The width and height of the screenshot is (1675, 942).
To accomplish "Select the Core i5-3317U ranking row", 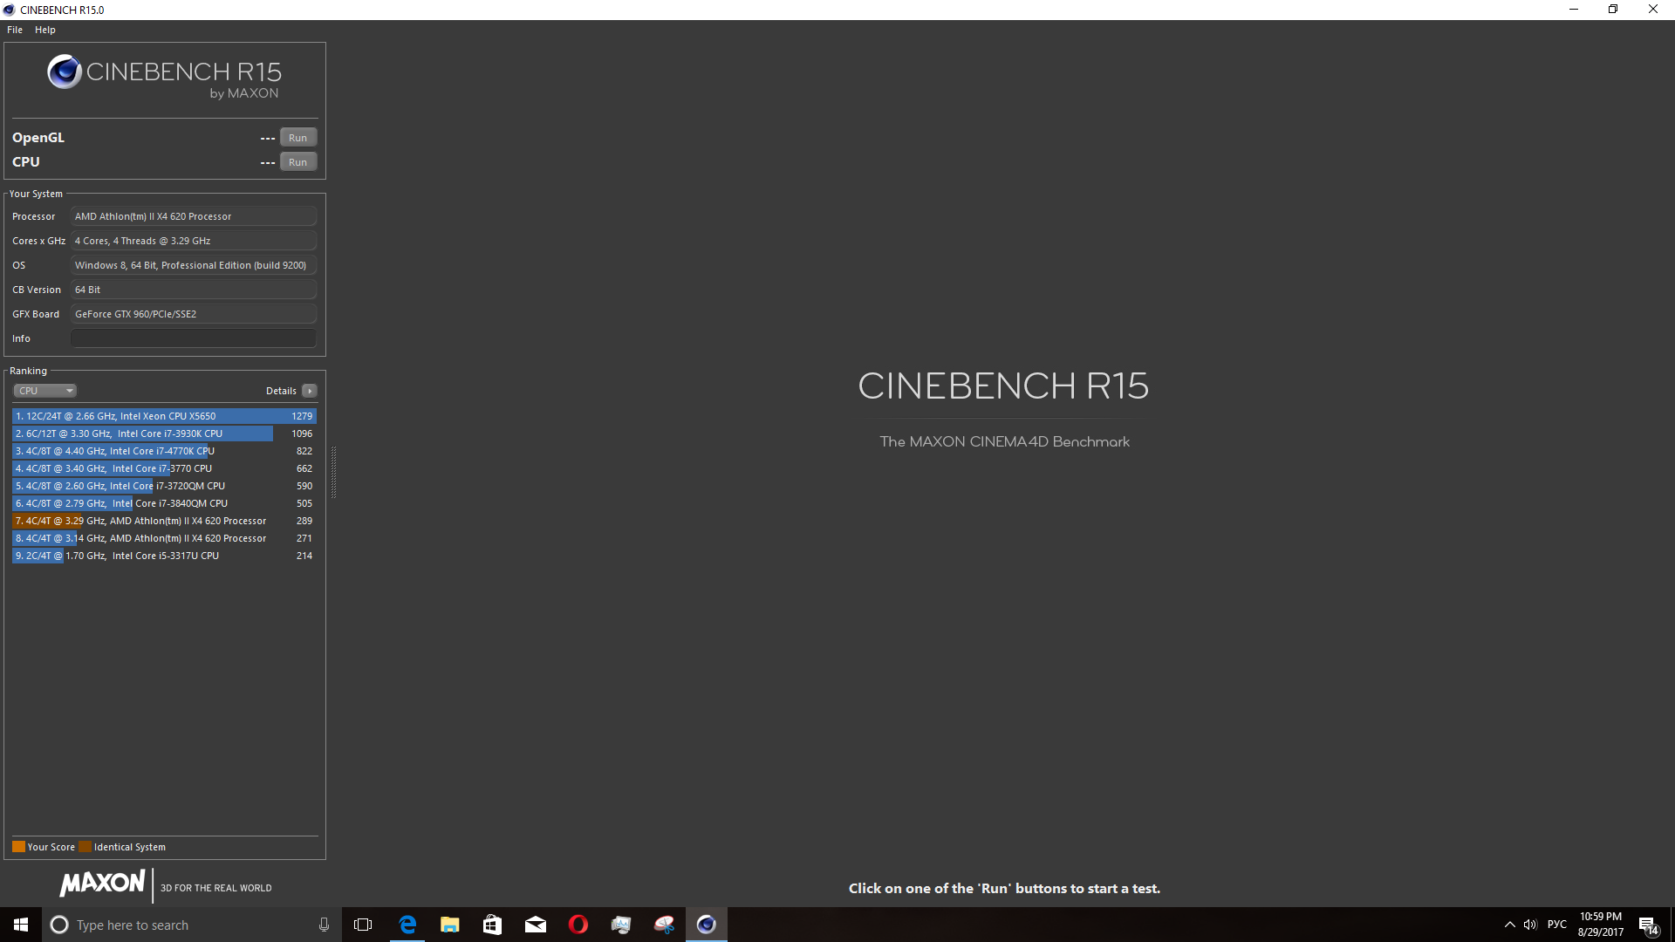I will point(164,556).
